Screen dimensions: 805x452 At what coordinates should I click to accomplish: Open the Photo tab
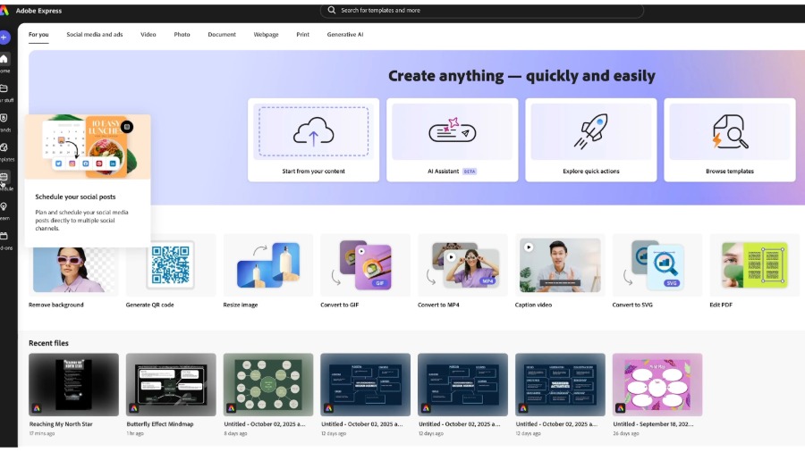[182, 34]
